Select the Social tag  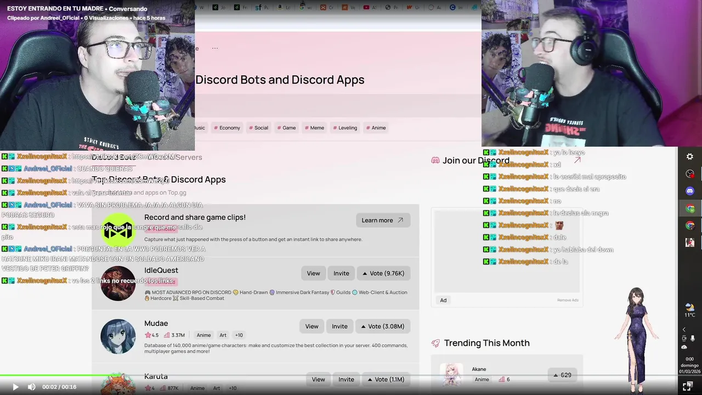tap(258, 128)
